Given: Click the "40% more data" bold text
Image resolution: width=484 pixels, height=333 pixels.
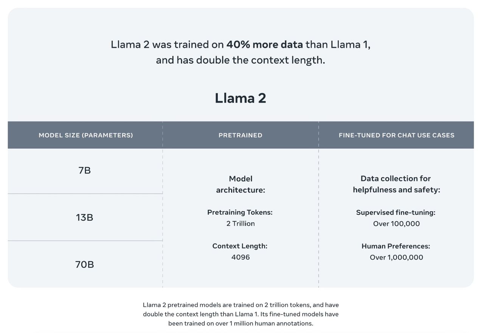Looking at the screenshot, I should (264, 44).
